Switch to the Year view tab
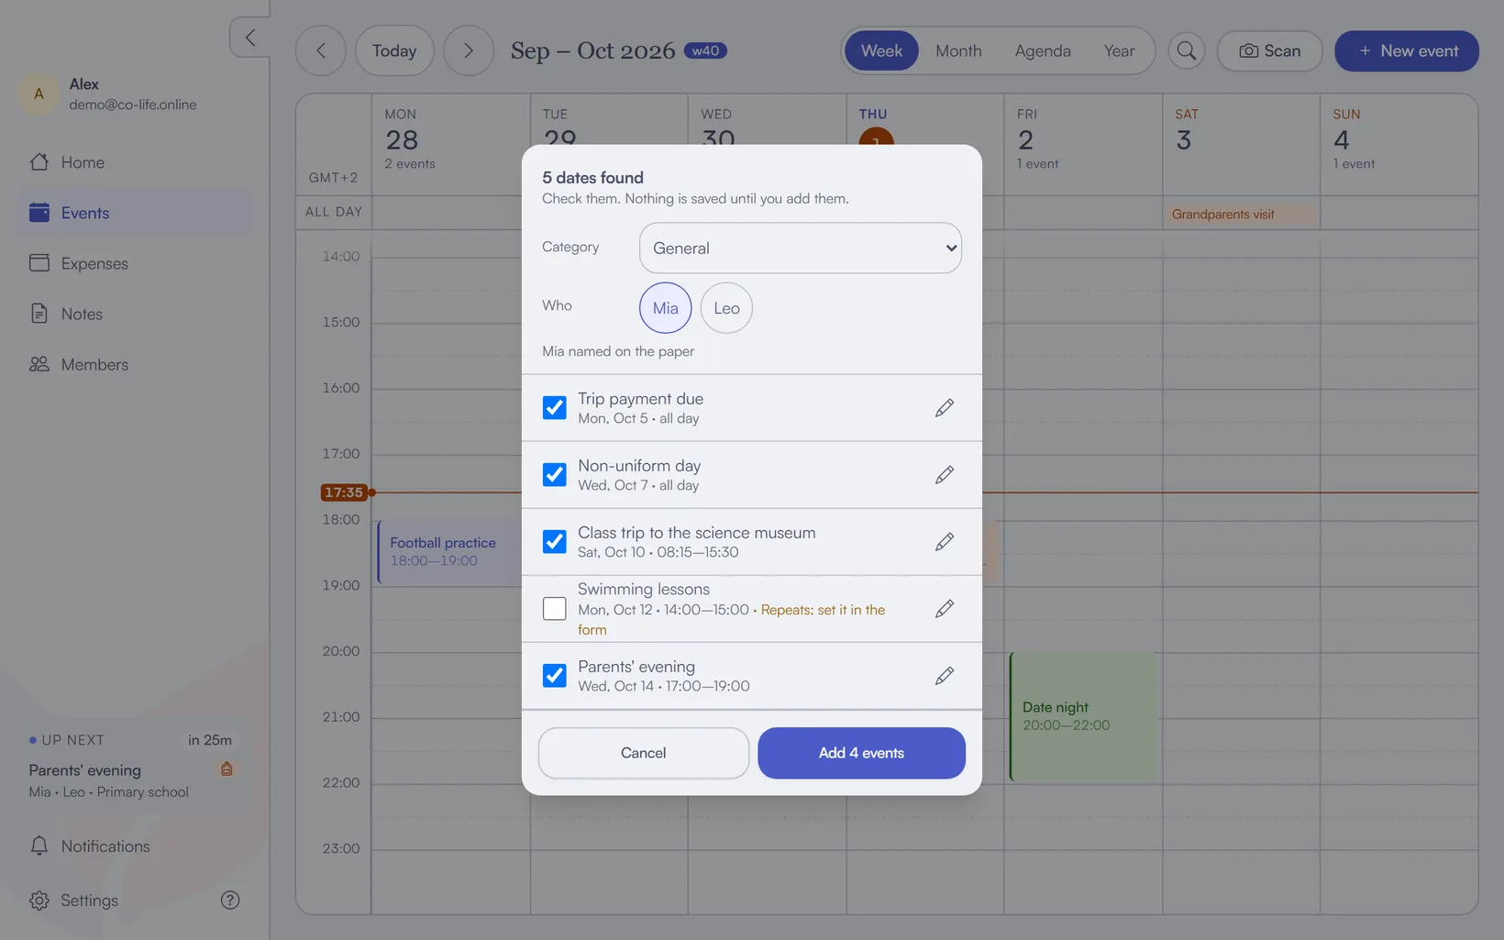1504x940 pixels. click(1119, 50)
